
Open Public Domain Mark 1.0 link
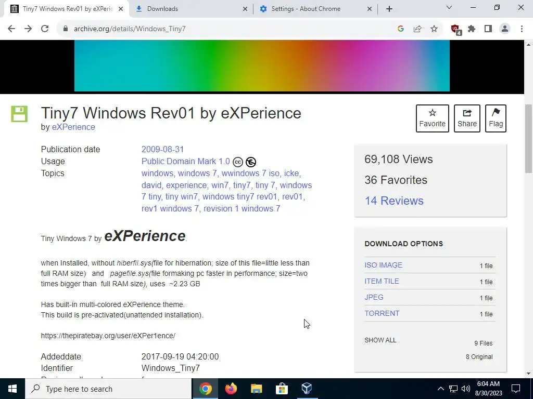pos(186,161)
